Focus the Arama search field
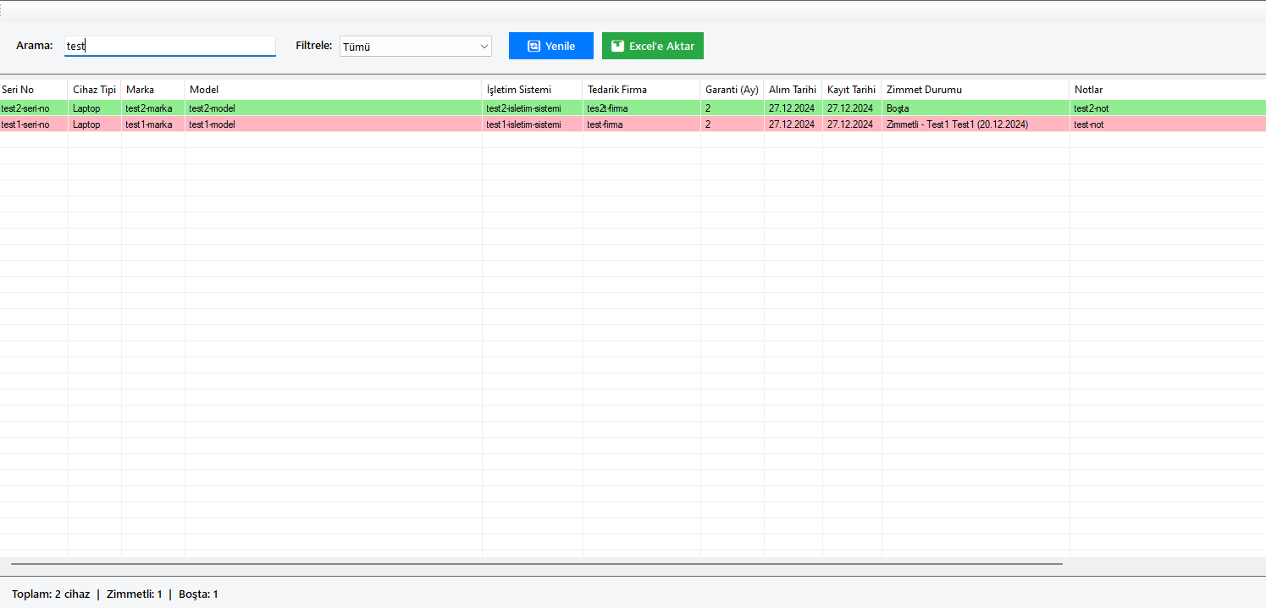The width and height of the screenshot is (1266, 608). pyautogui.click(x=170, y=46)
